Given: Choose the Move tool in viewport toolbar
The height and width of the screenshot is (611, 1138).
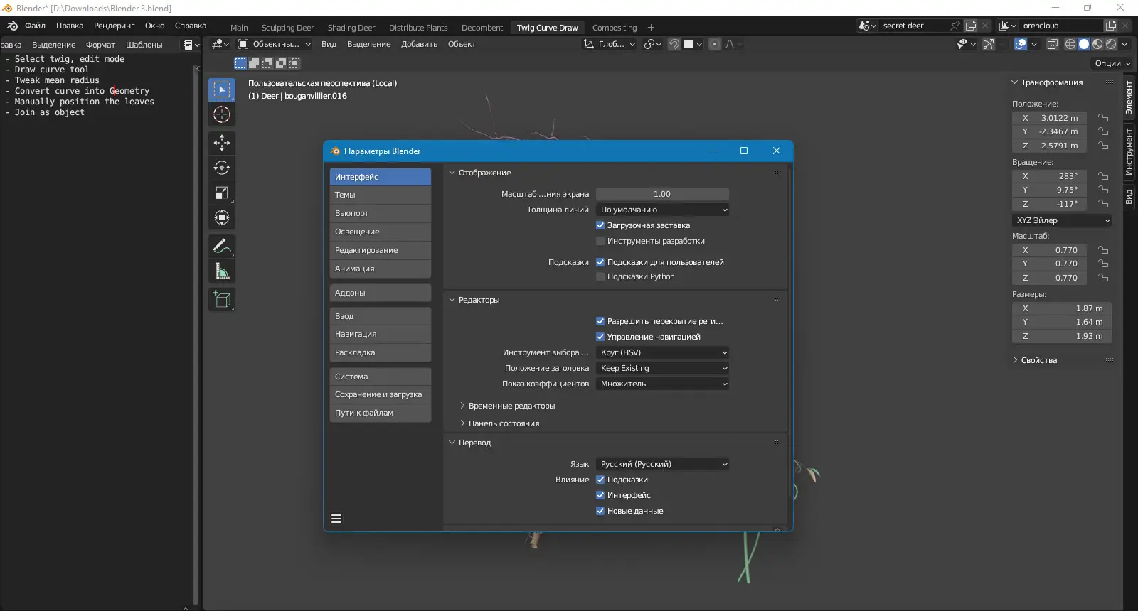Looking at the screenshot, I should tap(222, 143).
